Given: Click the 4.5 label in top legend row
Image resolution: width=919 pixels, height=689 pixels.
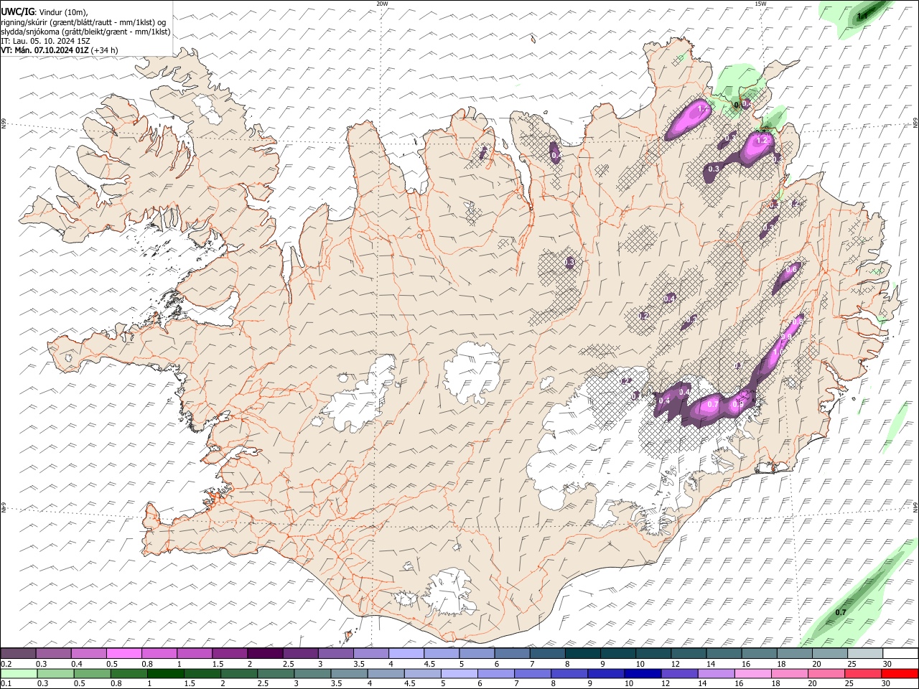Looking at the screenshot, I should 429,664.
